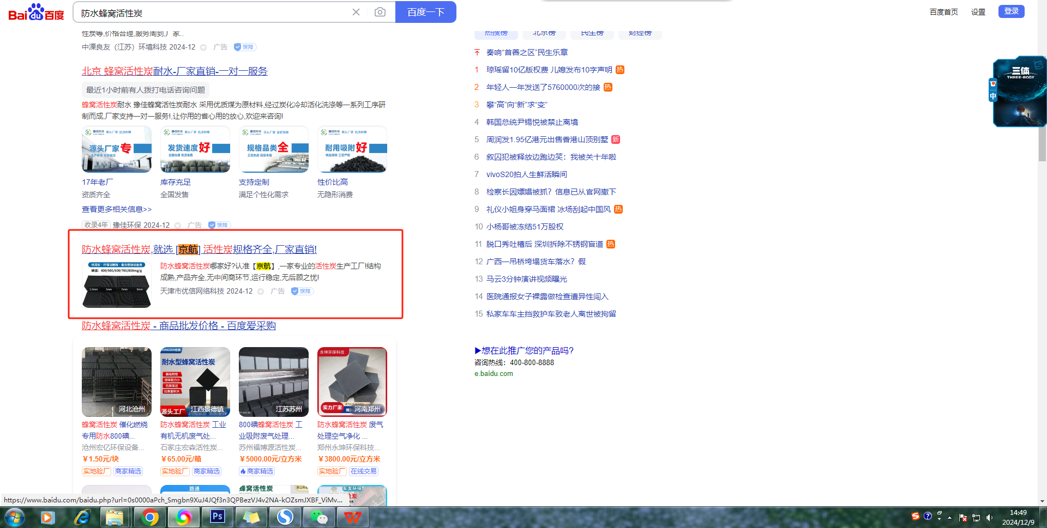Switch to the 热搜榜 tab
The height and width of the screenshot is (528, 1047).
496,34
